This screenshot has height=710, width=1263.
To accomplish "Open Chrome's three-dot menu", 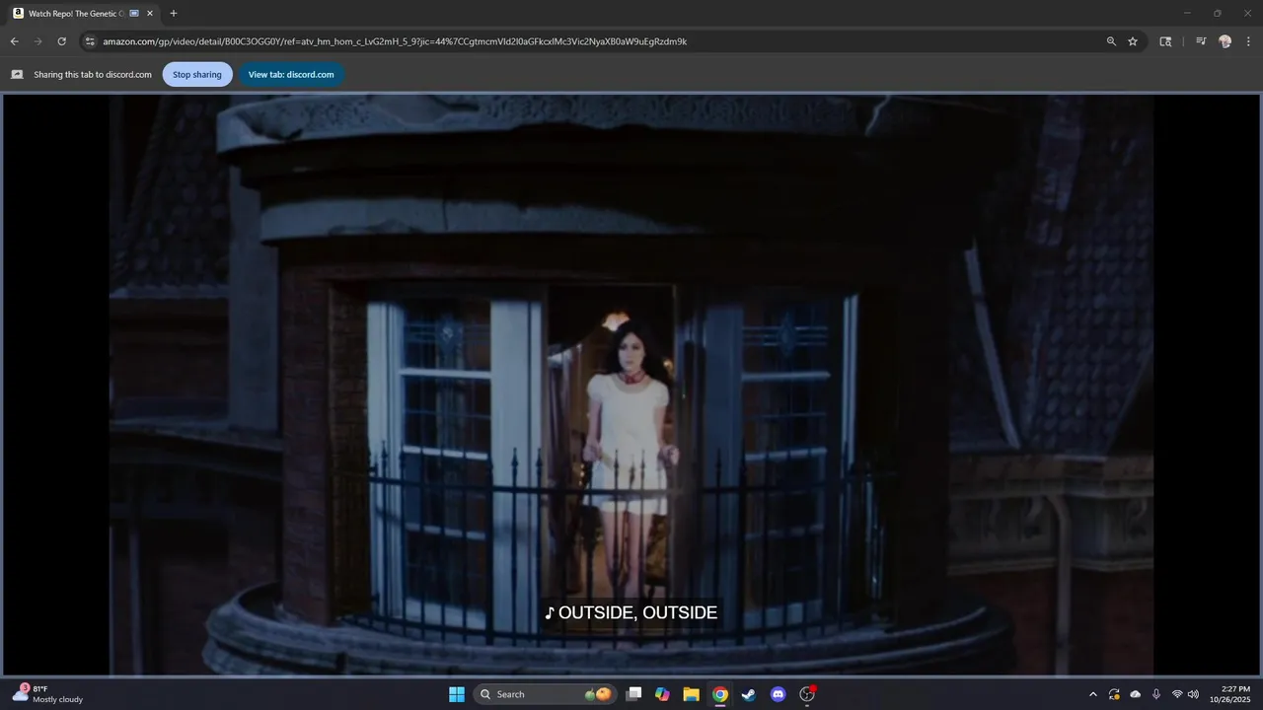I will pos(1248,41).
